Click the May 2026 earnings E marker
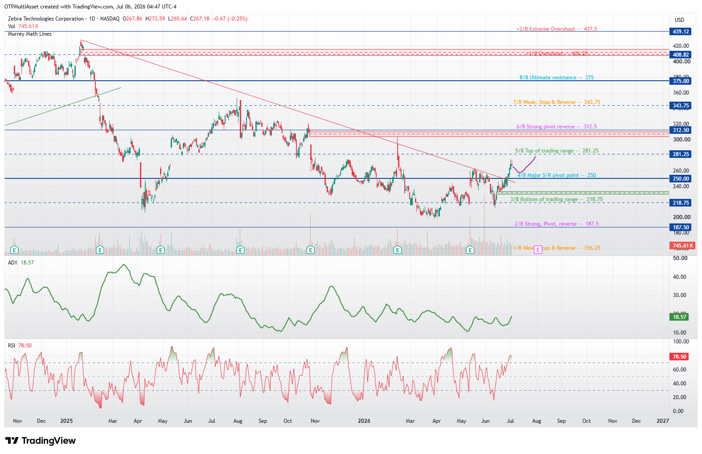702x454 pixels. [470, 250]
